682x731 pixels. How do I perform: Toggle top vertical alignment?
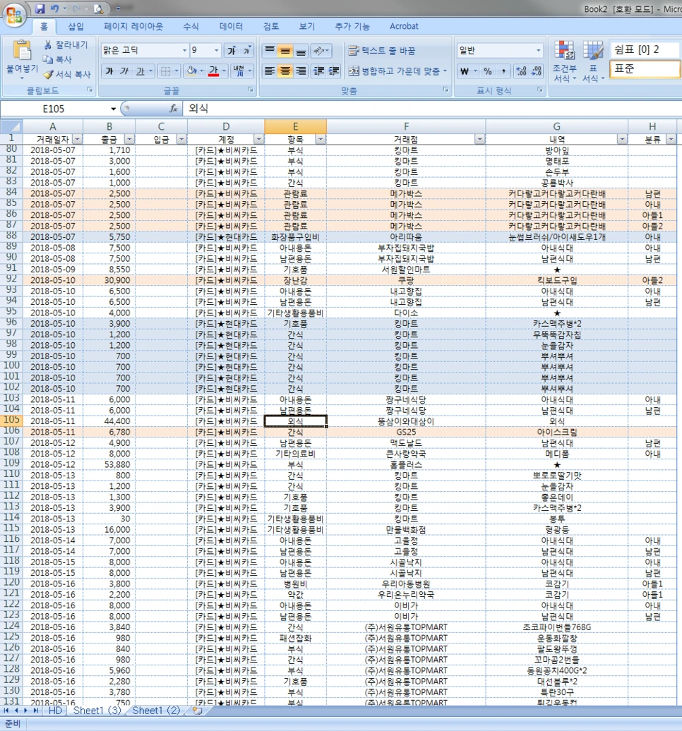[x=270, y=50]
